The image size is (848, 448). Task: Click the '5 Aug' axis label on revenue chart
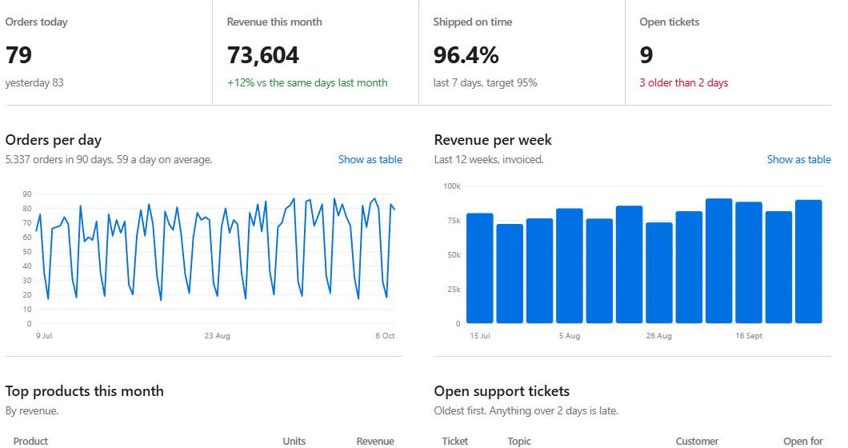570,336
